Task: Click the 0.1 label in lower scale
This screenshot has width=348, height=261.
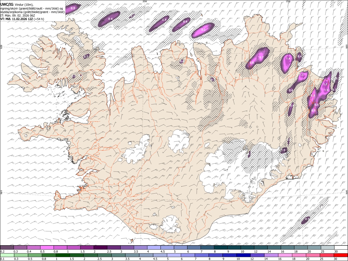Action: (x=2, y=259)
